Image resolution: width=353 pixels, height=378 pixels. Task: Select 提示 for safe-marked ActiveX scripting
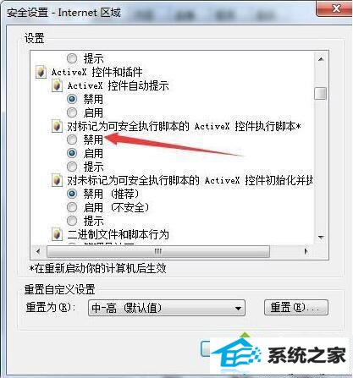(x=72, y=167)
